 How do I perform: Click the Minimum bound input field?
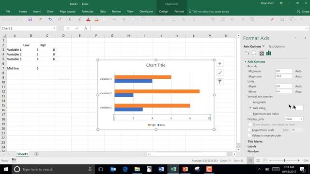(283, 71)
